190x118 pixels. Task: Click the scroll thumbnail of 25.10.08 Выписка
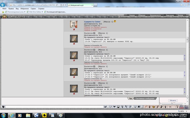tap(74, 55)
